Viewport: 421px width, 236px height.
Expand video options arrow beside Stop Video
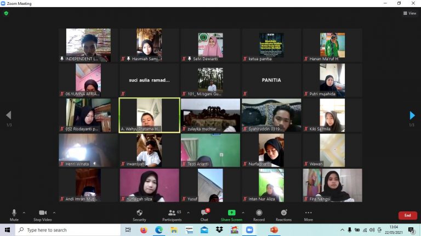[54, 213]
